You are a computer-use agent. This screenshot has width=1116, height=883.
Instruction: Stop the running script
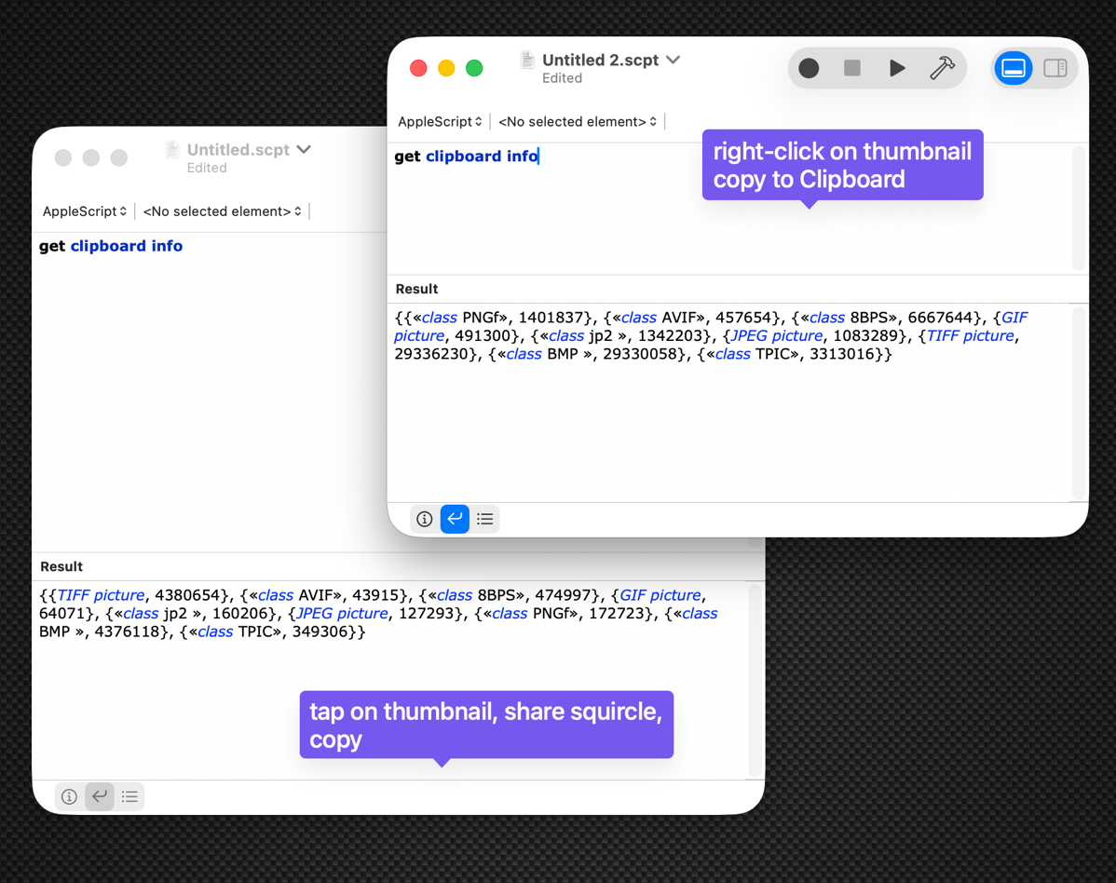coord(851,68)
